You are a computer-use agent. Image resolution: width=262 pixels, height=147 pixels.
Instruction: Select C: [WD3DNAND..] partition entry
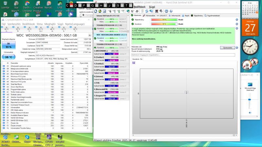pyautogui.click(x=111, y=52)
